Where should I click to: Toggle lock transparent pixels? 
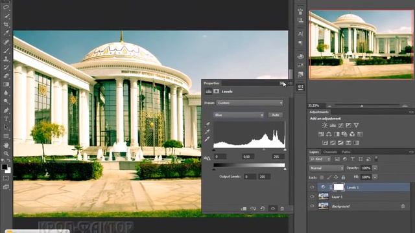tap(322, 177)
